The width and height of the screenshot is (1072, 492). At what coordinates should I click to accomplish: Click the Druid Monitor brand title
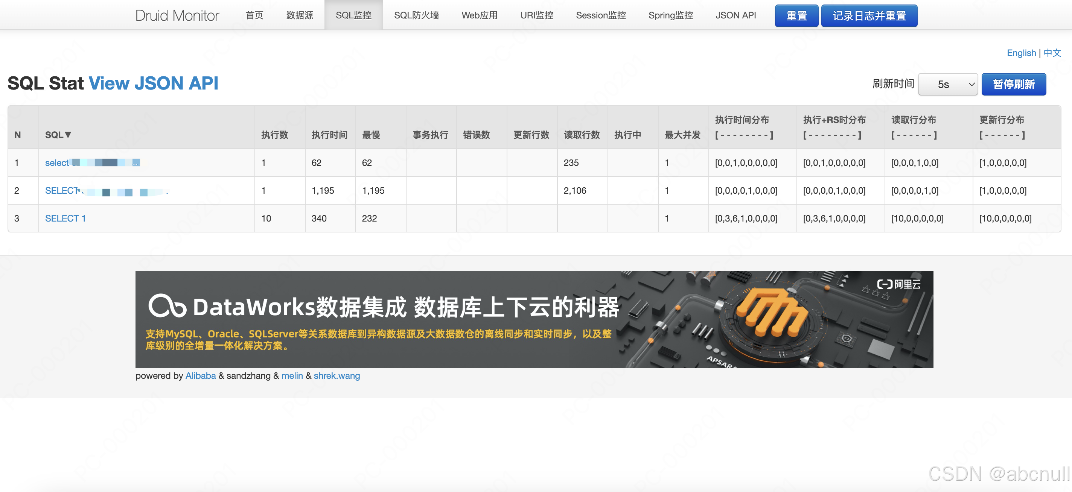pos(177,15)
